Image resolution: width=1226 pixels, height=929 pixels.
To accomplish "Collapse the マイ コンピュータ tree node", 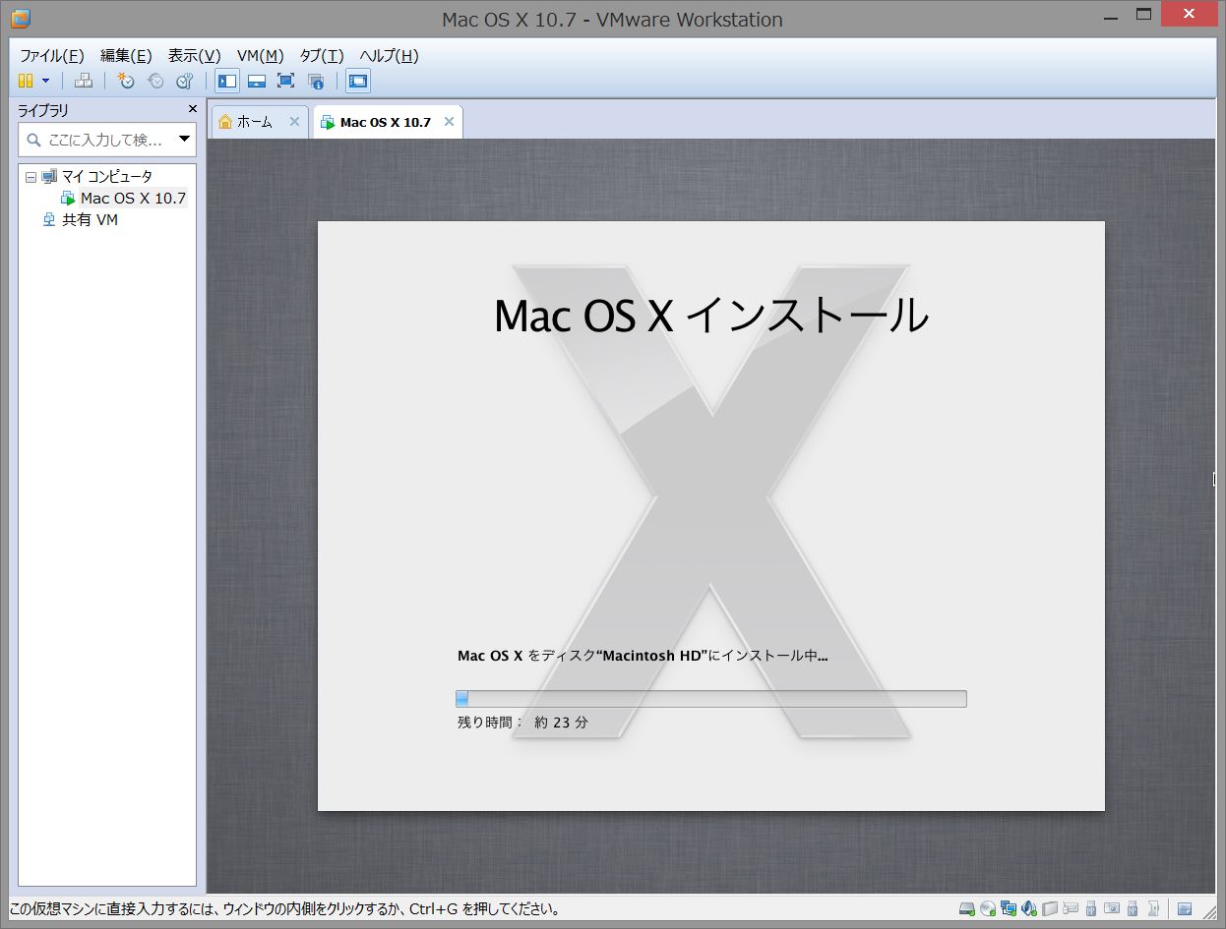I will (x=31, y=177).
